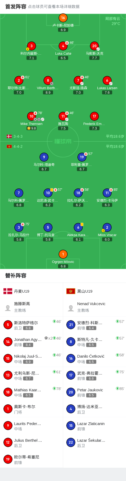Screen dimensions: 126x481
Task: Tap Luka Callø number 4 defender icon
Action: click(63, 46)
